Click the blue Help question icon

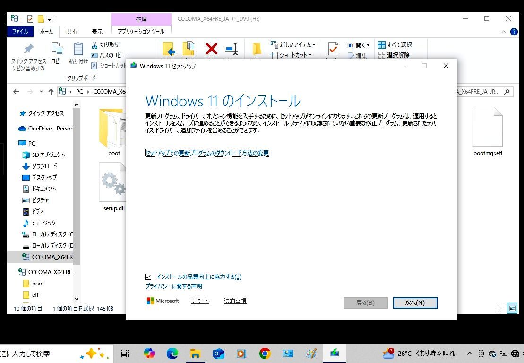[514, 32]
